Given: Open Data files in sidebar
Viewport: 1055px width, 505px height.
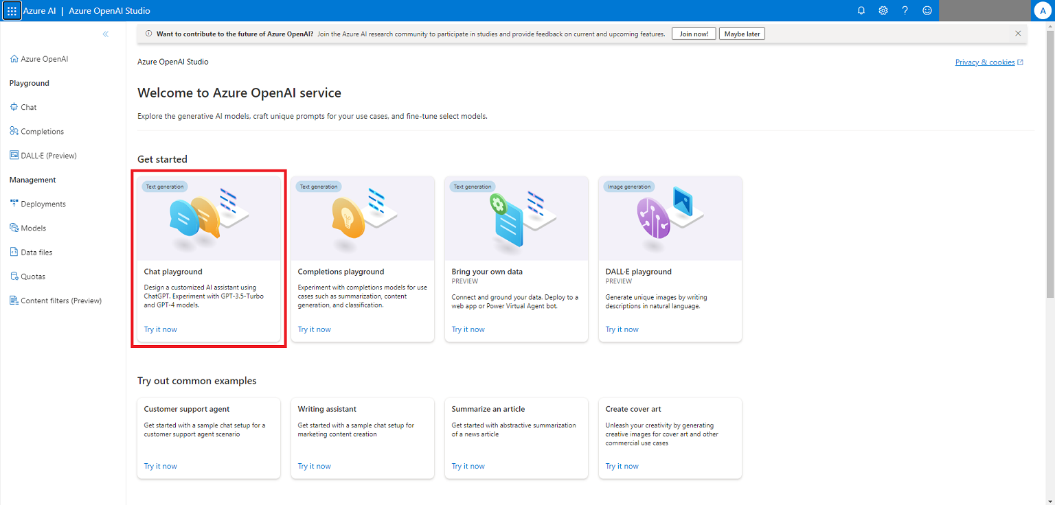Looking at the screenshot, I should [36, 252].
